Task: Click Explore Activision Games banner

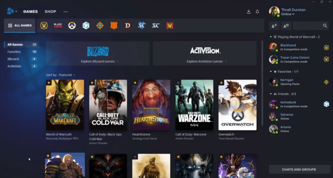Action: 205,53
